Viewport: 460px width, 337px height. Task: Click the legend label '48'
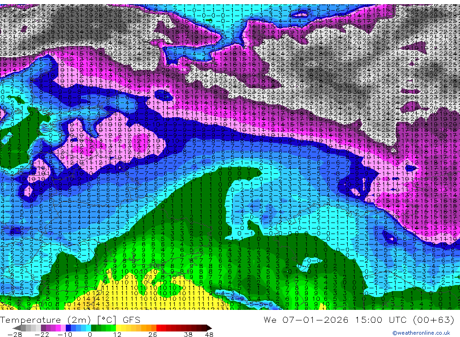(209, 334)
